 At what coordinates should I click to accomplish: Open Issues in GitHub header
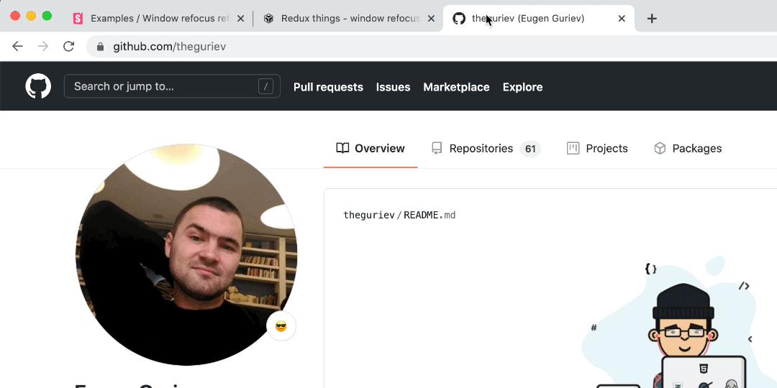pyautogui.click(x=393, y=87)
